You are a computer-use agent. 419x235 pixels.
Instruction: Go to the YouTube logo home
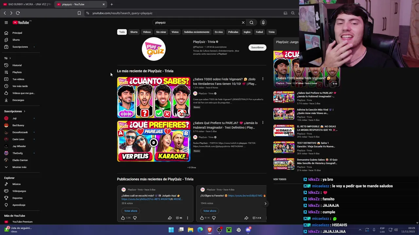(22, 23)
